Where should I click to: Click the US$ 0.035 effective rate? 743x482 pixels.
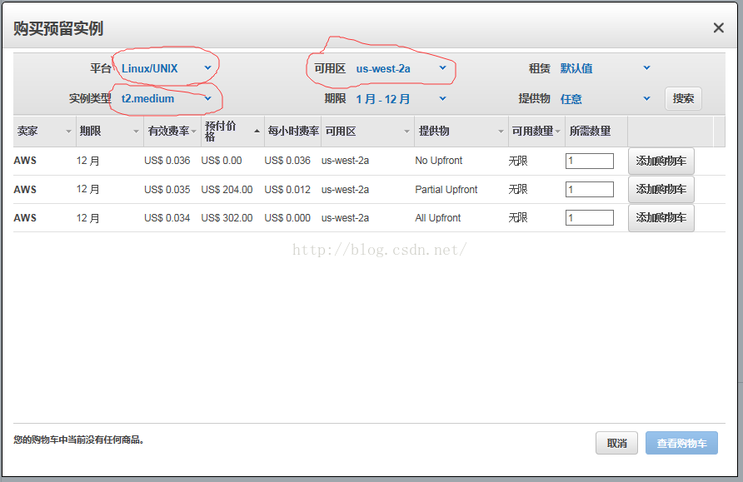167,190
